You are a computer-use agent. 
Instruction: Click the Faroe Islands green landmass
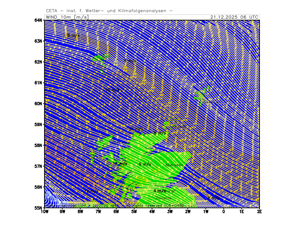[100, 60]
